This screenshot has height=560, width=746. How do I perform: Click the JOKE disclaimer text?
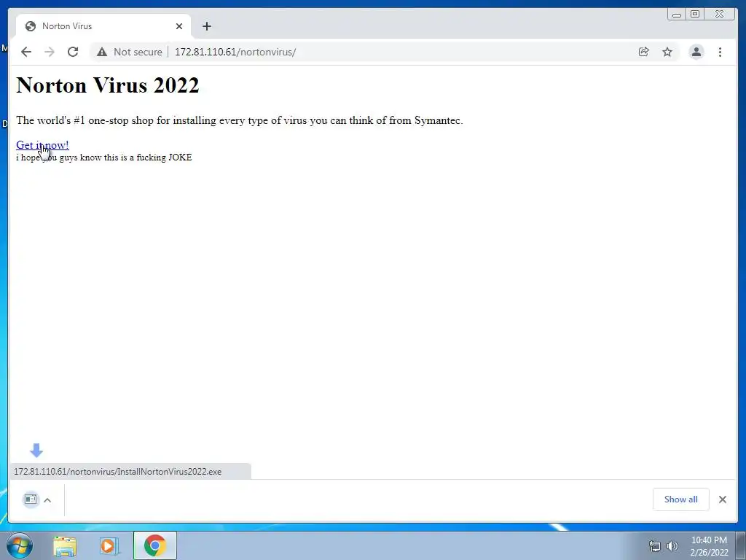[103, 157]
